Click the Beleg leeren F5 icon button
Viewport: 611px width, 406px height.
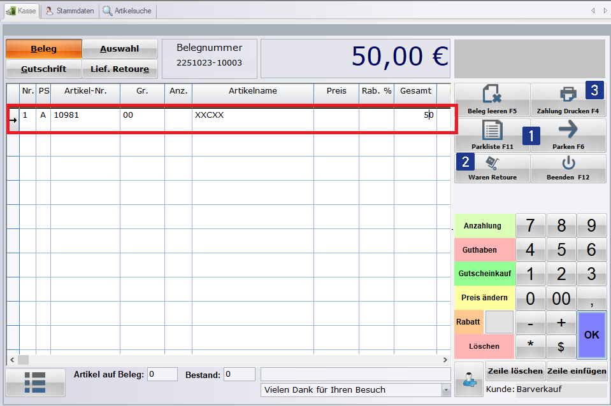[x=492, y=95]
